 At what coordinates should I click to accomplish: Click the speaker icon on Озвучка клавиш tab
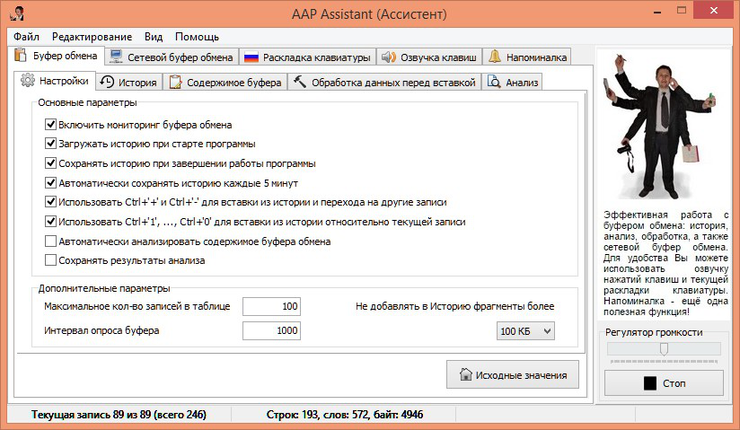[x=388, y=57]
